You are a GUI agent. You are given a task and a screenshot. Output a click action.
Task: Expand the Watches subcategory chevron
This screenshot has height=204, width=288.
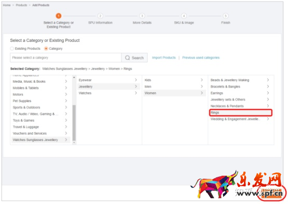[136, 93]
